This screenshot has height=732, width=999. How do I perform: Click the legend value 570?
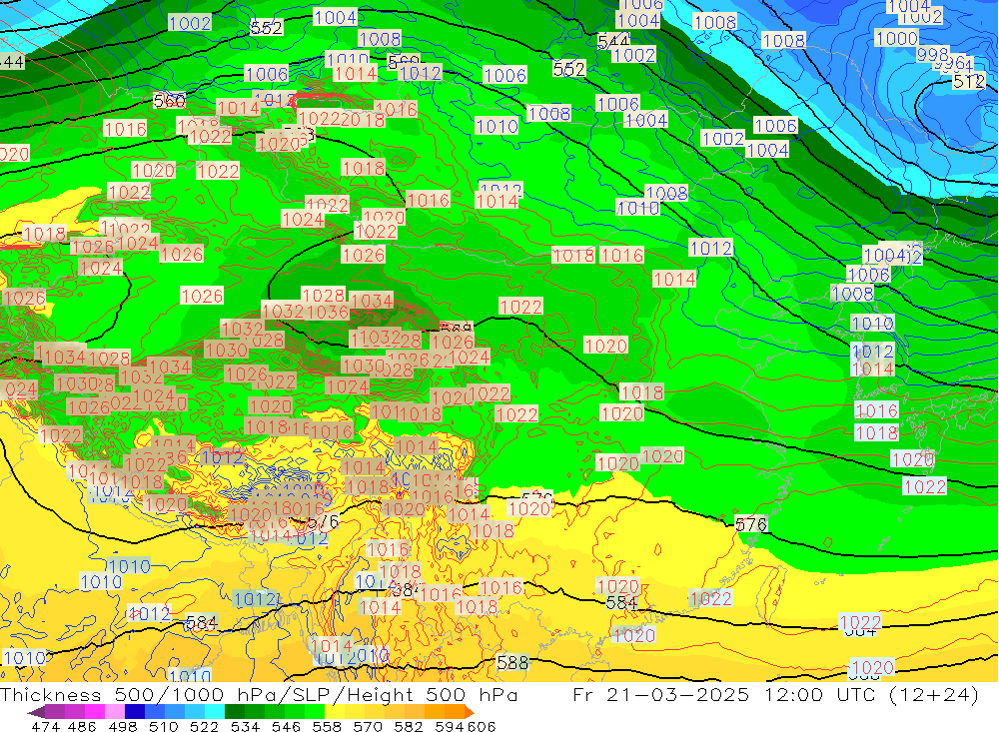tap(368, 726)
